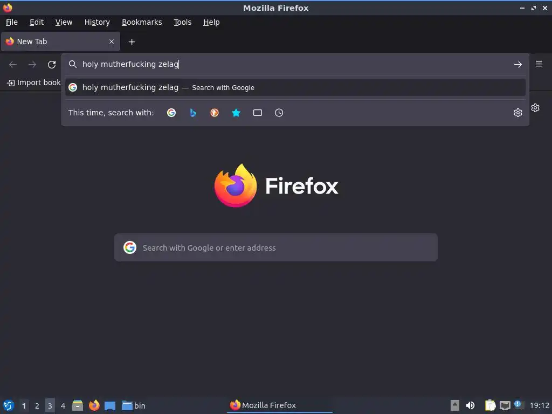Open a new tab with plus button

point(132,42)
